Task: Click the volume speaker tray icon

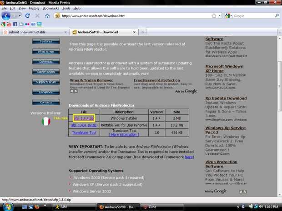Action: coord(261,207)
